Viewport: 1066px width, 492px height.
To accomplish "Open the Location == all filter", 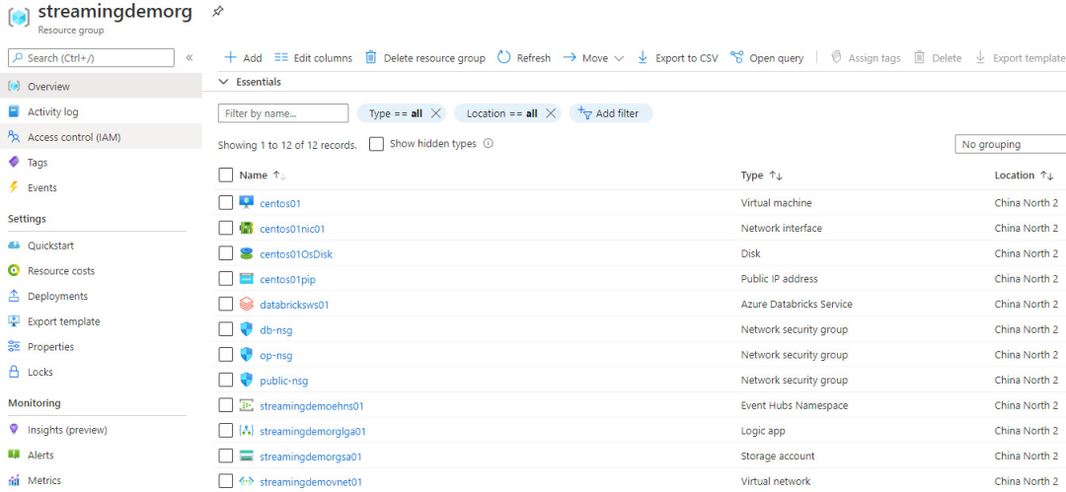I will pyautogui.click(x=501, y=113).
